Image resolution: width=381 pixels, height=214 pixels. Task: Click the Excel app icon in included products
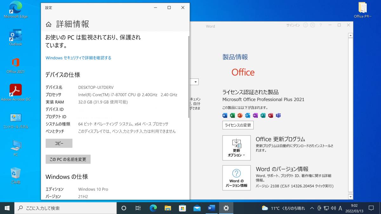[x=232, y=115]
